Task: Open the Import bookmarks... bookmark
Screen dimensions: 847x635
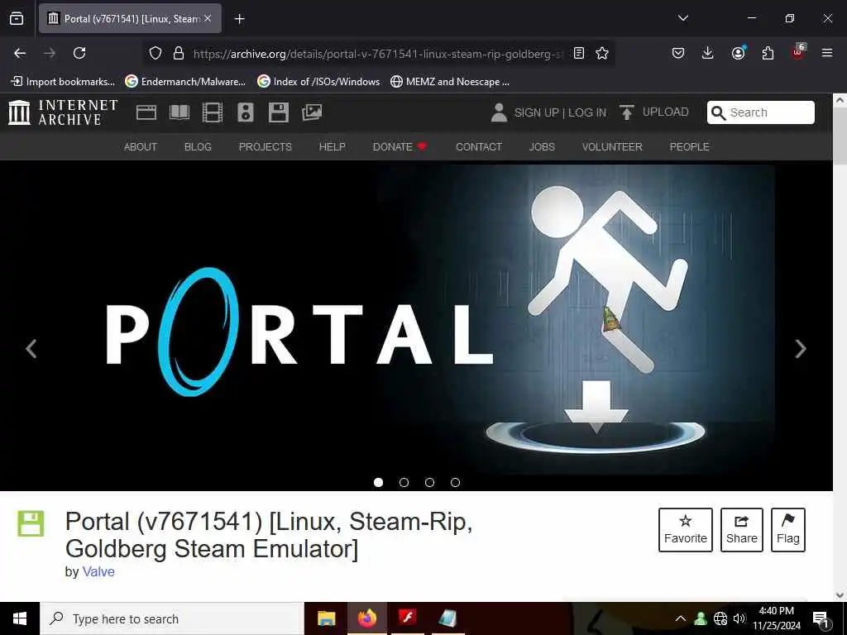Action: 63,82
